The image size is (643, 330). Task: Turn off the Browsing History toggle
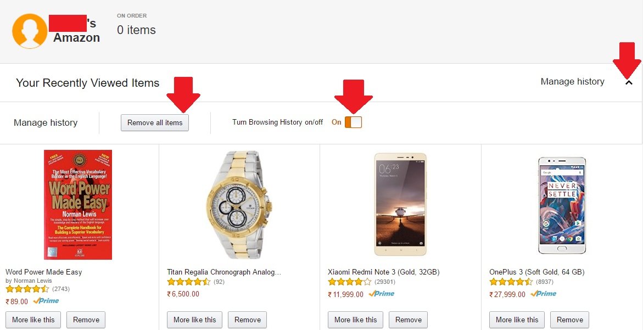353,122
